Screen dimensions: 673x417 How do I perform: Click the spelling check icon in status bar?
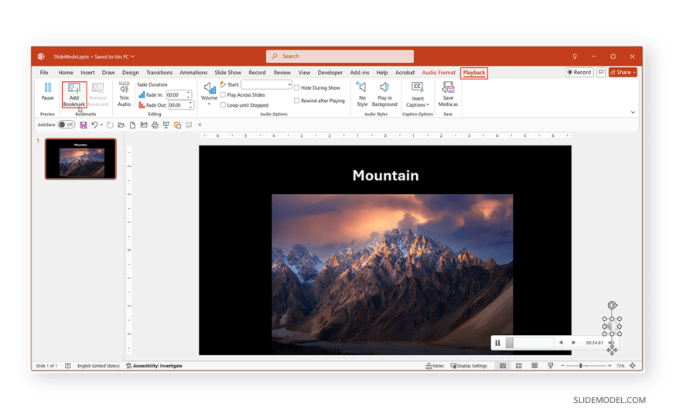[68, 366]
